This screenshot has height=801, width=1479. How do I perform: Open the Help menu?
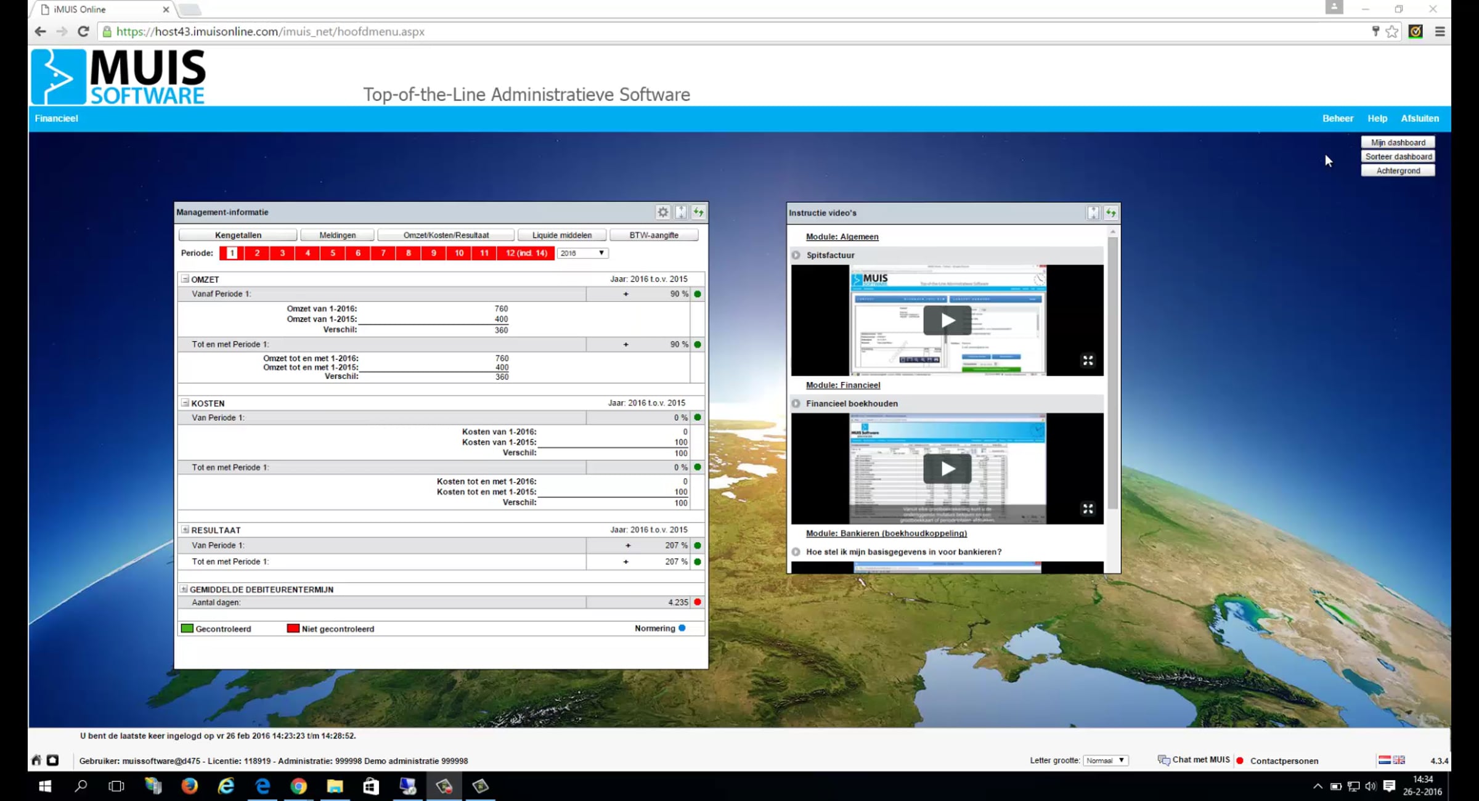[x=1377, y=118]
